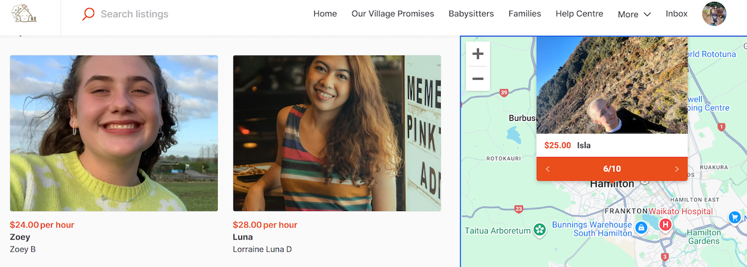Screen dimensions: 747x267
Task: Go to the Help Centre page
Action: (x=579, y=14)
